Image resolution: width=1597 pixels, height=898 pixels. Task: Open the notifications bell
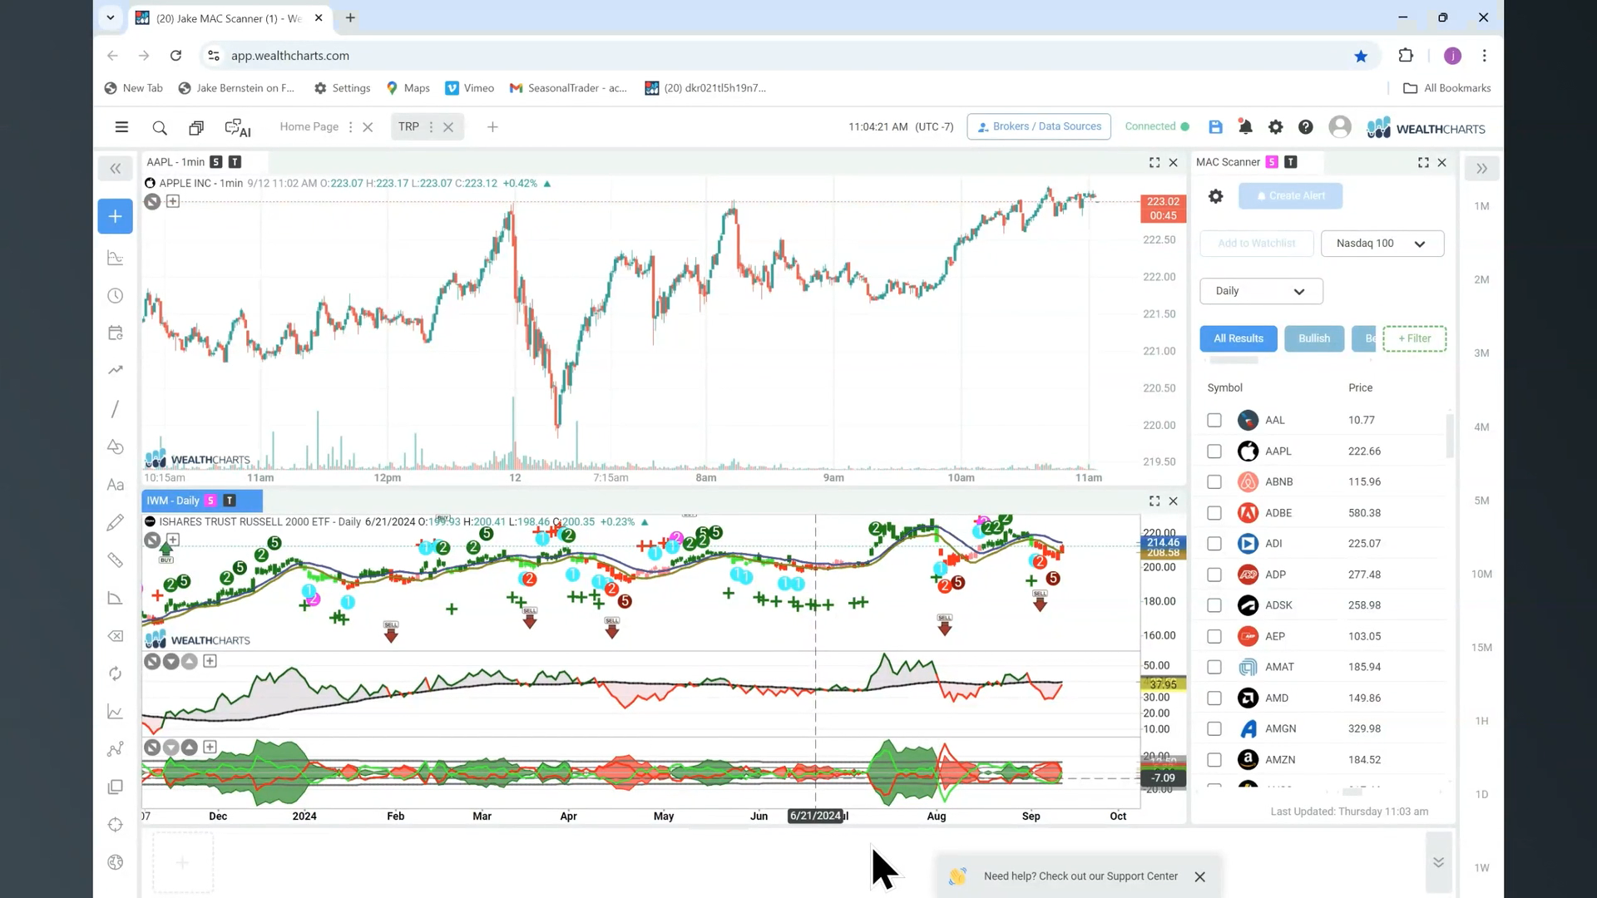click(x=1245, y=127)
